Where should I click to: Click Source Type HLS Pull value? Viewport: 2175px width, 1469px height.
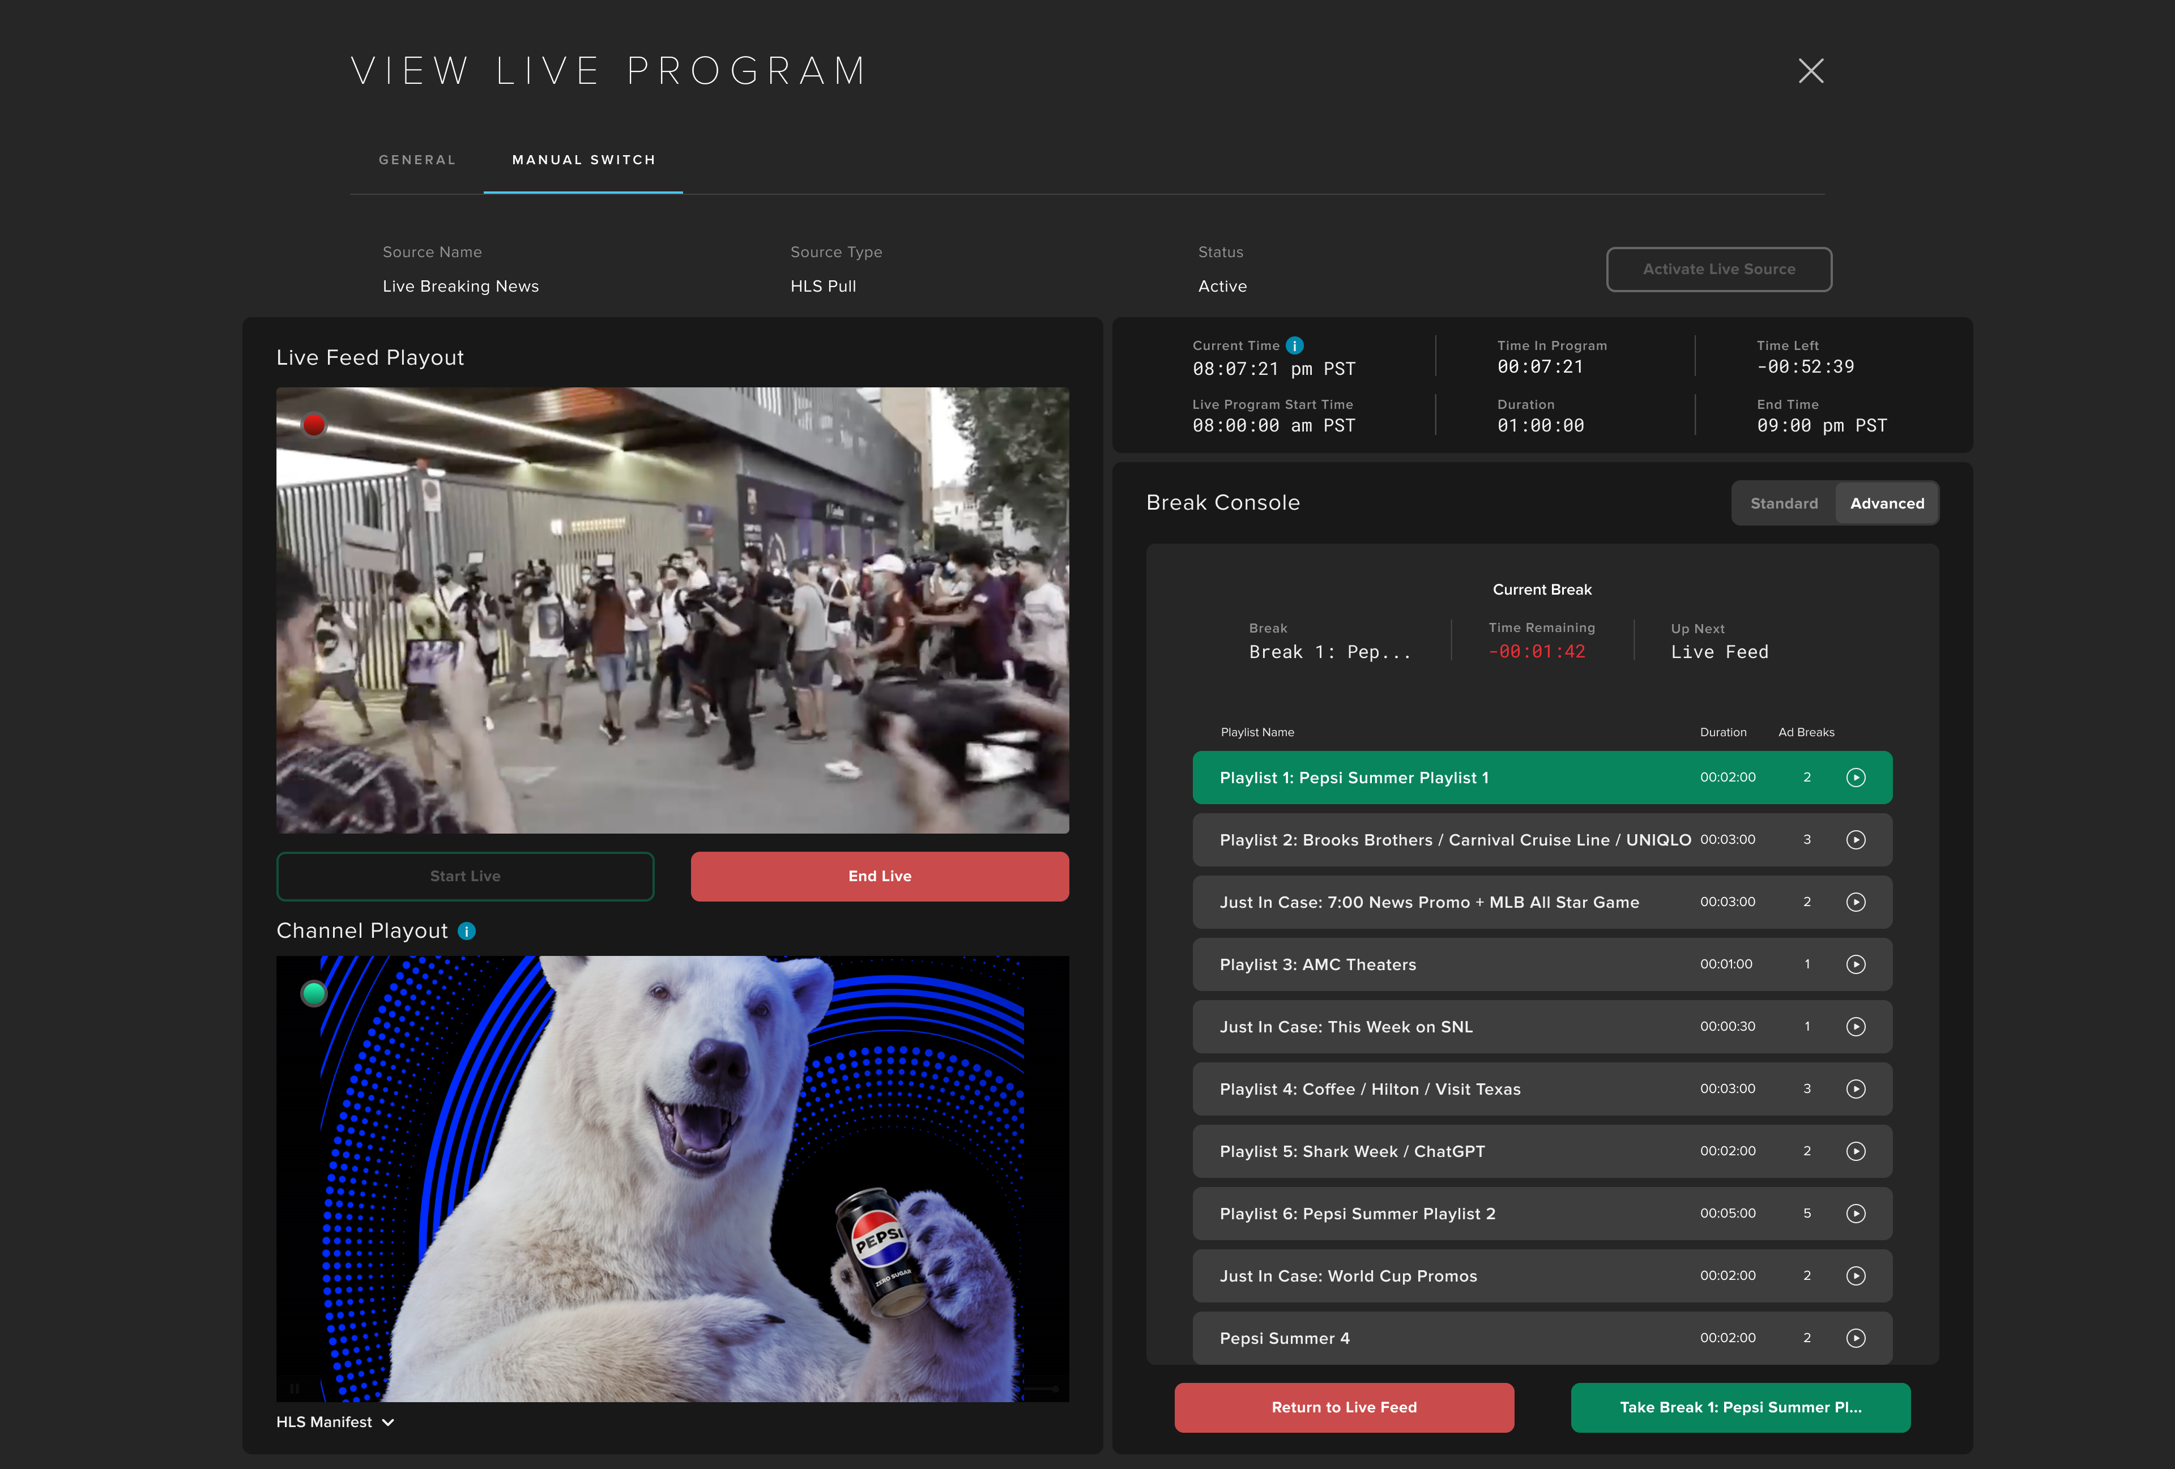[x=822, y=287]
